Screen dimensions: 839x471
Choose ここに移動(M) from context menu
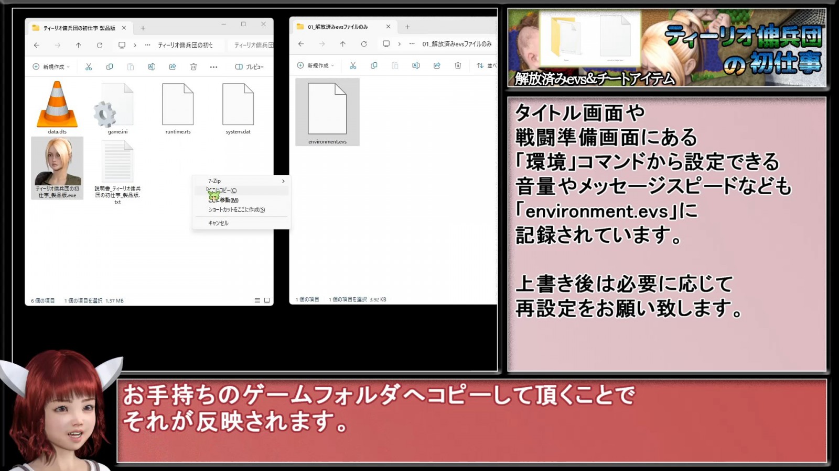(241, 200)
